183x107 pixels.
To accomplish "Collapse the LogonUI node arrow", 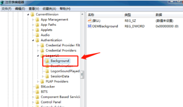I will 38,56.
